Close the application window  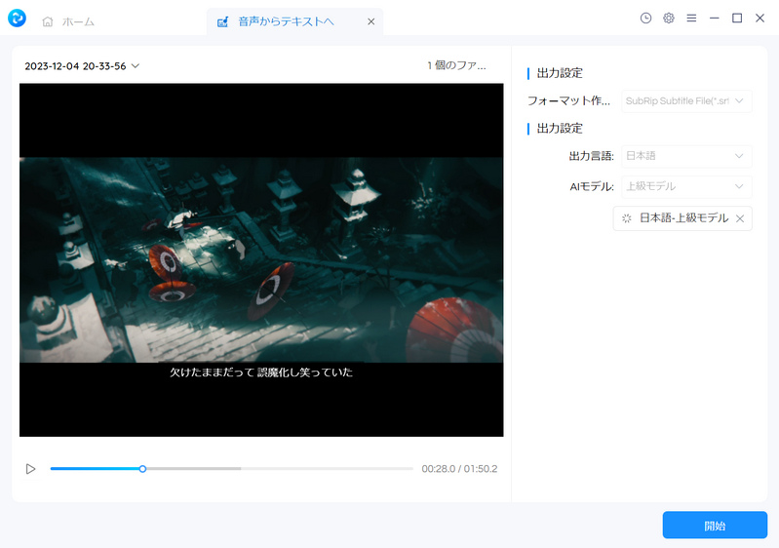pyautogui.click(x=760, y=19)
